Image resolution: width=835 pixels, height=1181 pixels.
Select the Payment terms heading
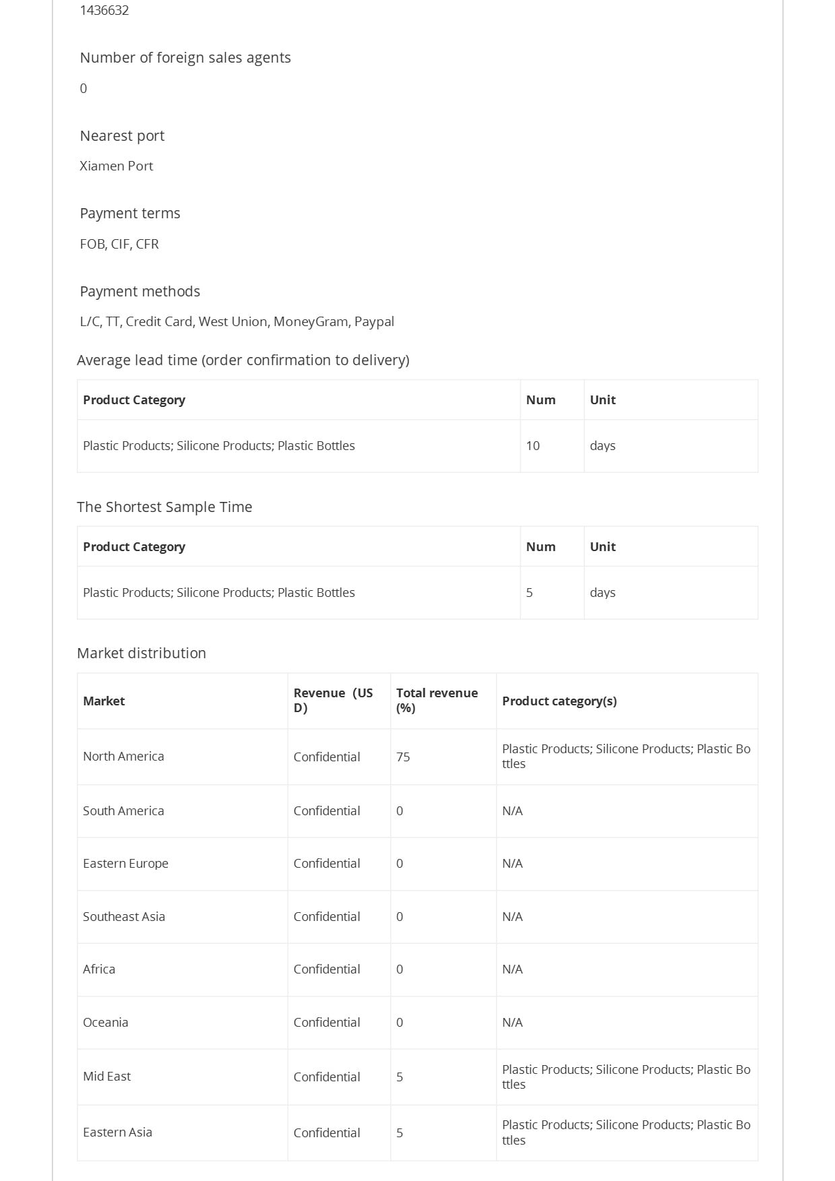pos(130,213)
